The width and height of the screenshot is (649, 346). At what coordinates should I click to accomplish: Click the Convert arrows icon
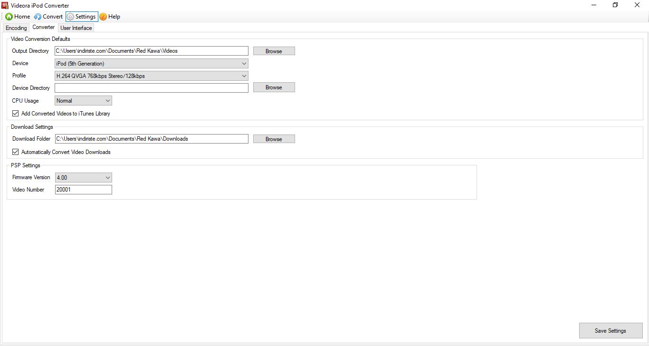(x=38, y=17)
